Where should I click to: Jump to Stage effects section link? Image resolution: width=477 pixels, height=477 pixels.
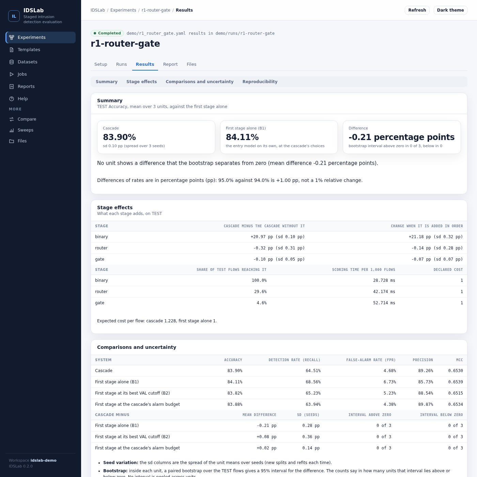pos(142,82)
